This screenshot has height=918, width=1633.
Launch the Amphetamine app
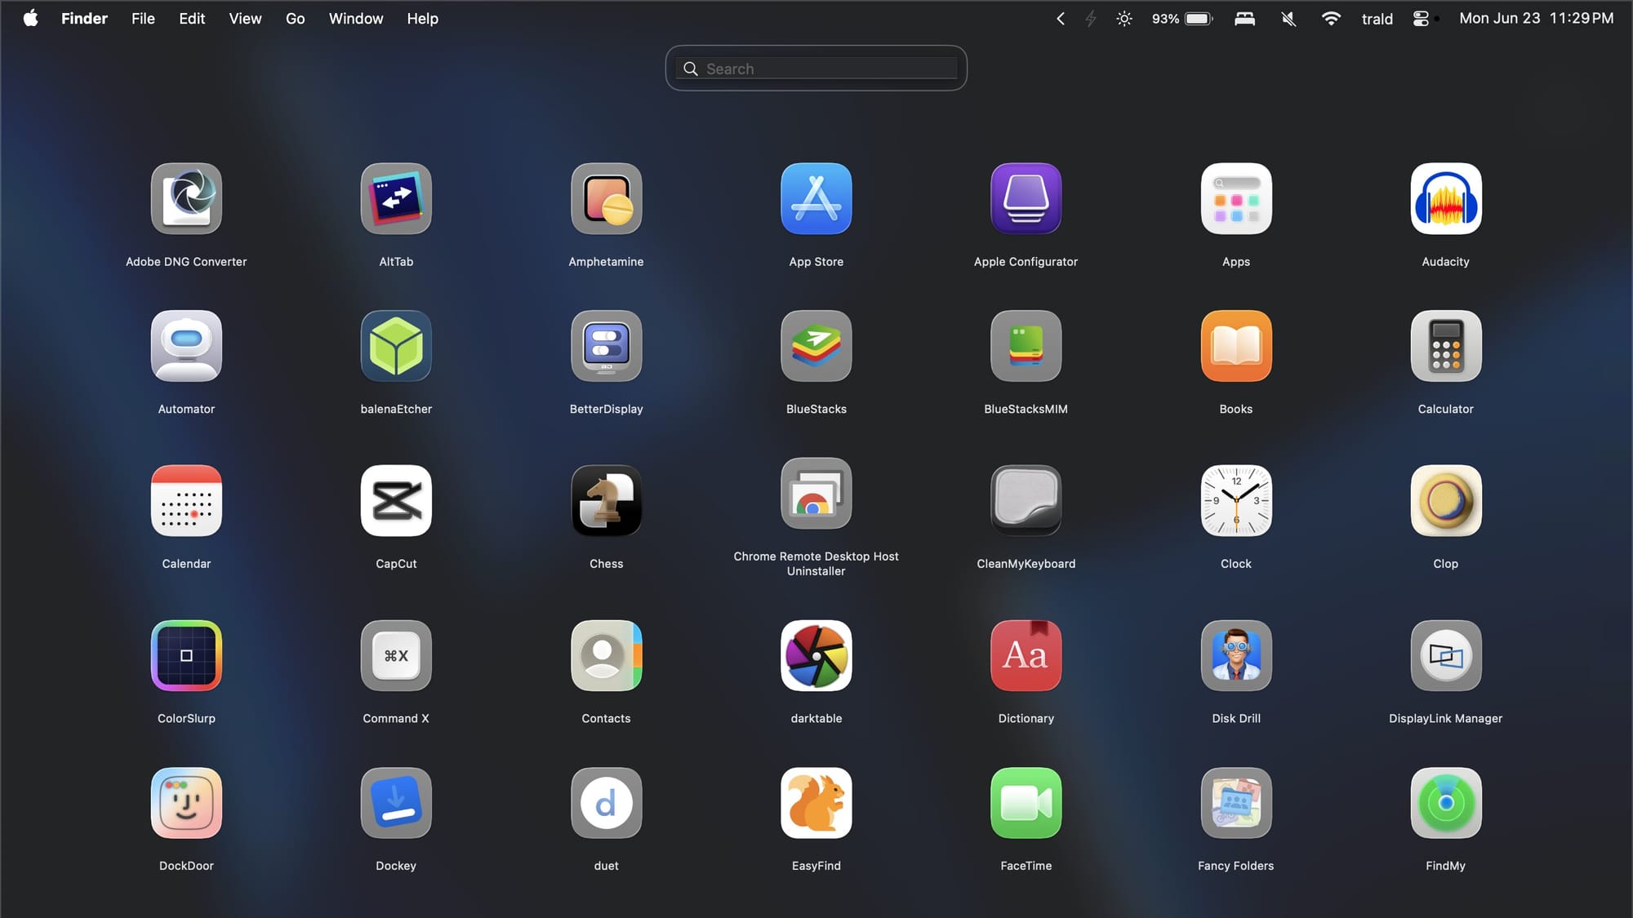pyautogui.click(x=606, y=198)
